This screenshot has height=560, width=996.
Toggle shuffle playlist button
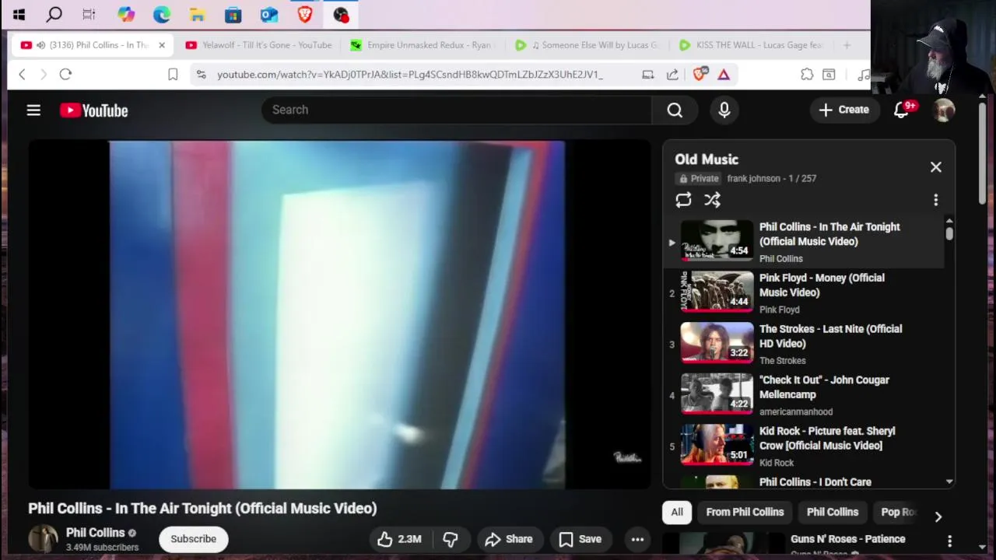(712, 200)
